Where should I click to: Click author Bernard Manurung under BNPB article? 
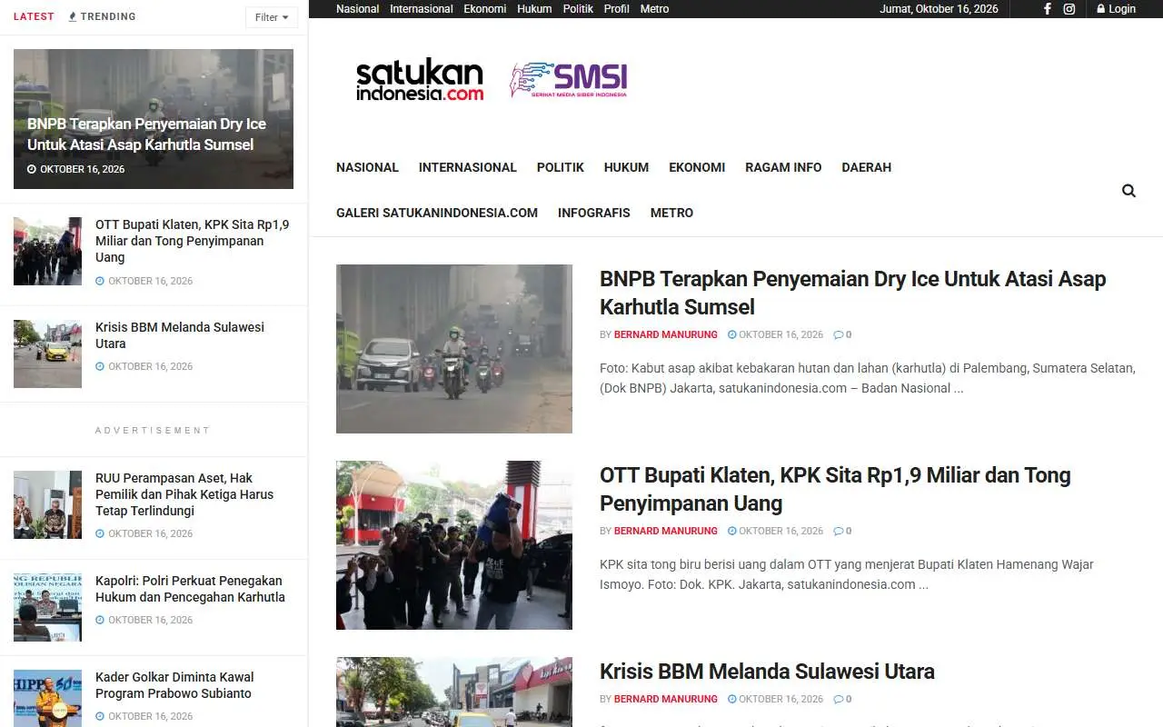click(x=665, y=334)
